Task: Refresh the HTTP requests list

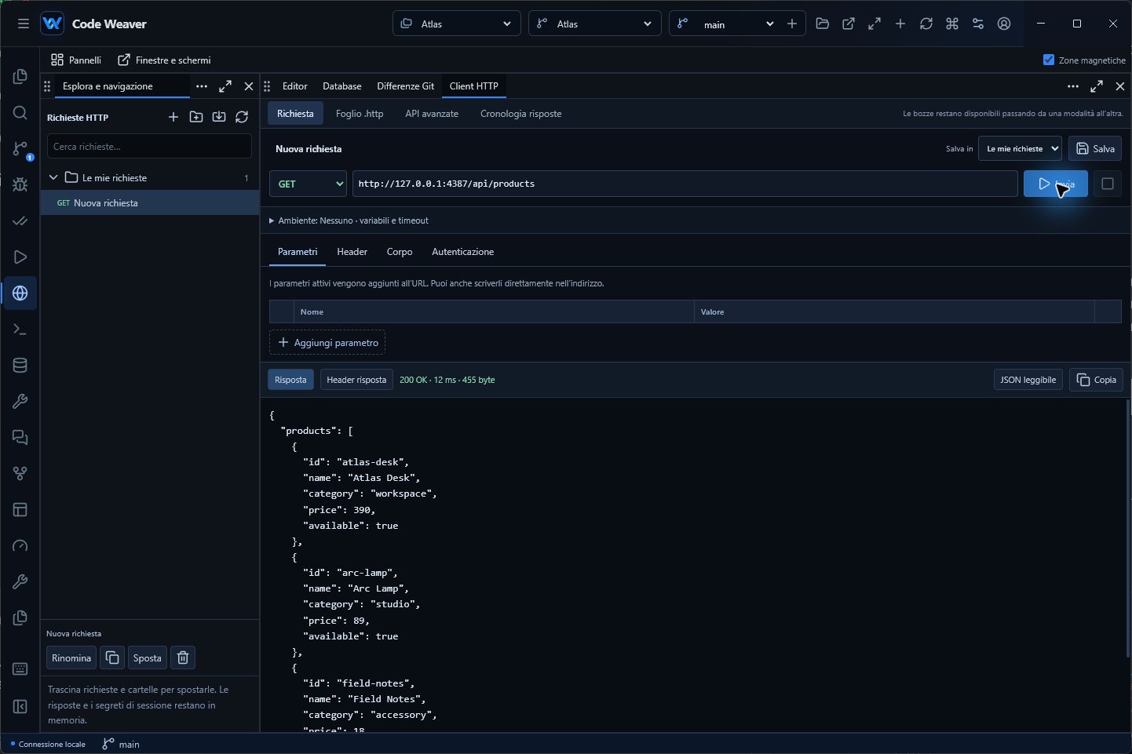Action: click(242, 117)
